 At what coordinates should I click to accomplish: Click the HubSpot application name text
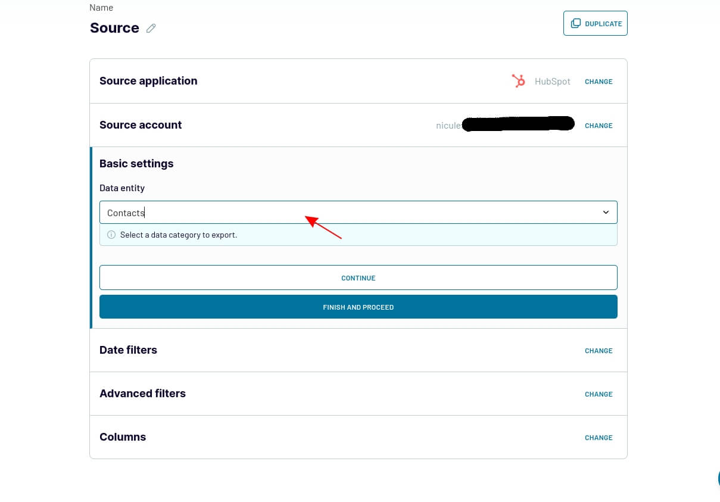(552, 82)
